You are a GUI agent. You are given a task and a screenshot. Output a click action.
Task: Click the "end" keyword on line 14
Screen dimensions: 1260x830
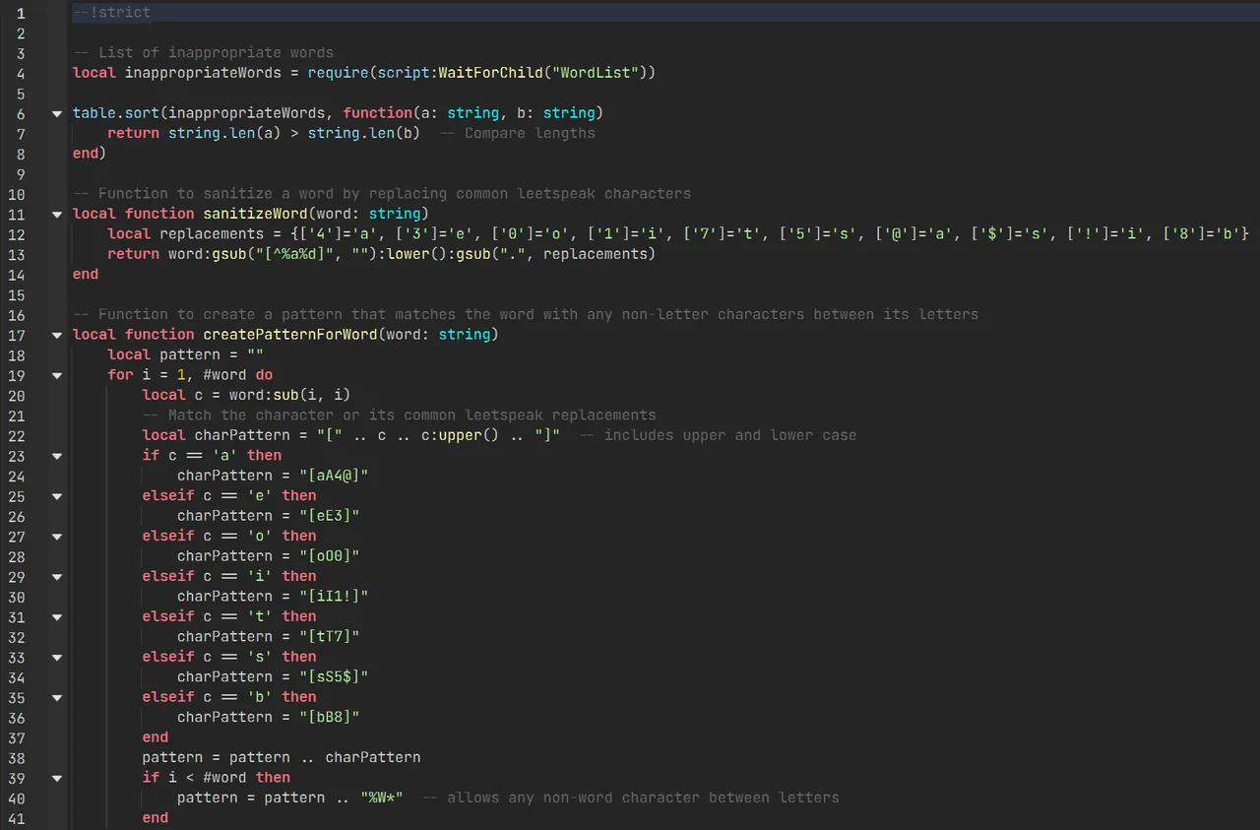(86, 274)
